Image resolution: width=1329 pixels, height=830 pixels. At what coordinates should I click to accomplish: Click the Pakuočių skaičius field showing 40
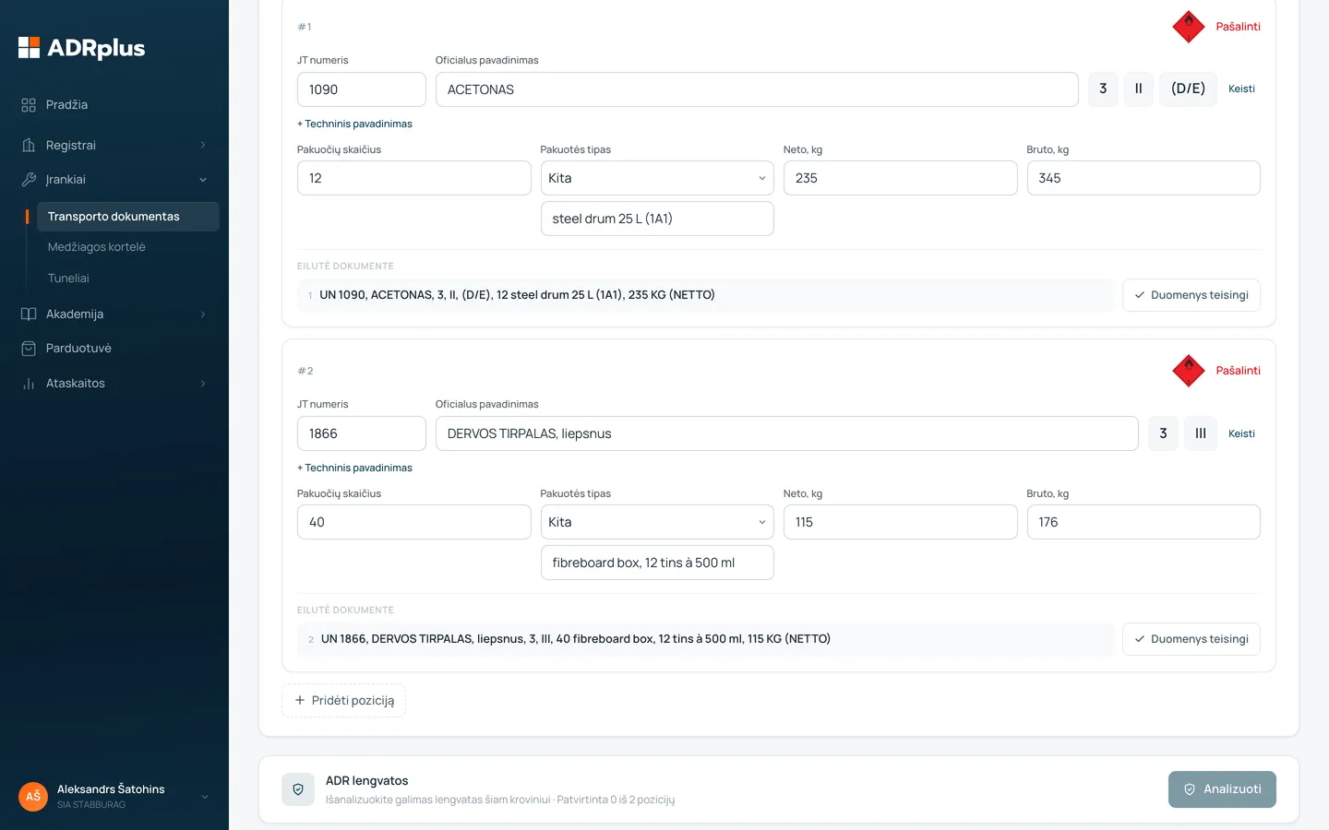413,522
